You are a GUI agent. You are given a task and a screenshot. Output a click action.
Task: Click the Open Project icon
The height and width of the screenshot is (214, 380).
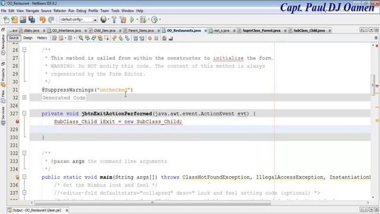tap(23, 20)
